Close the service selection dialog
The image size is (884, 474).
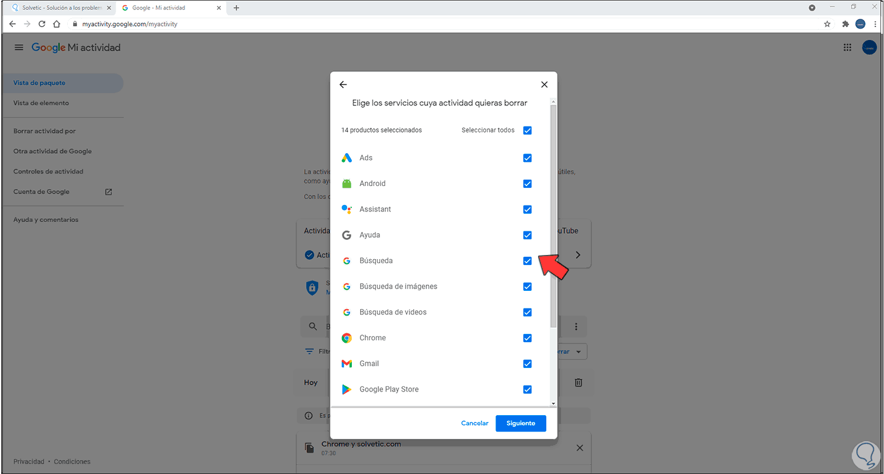(545, 85)
